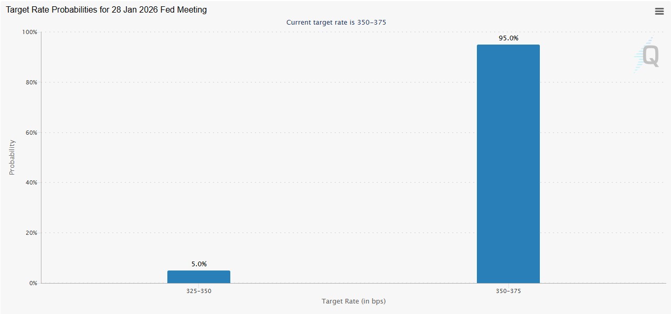The image size is (671, 314).
Task: Select the 325-350 probability bar
Action: (198, 277)
